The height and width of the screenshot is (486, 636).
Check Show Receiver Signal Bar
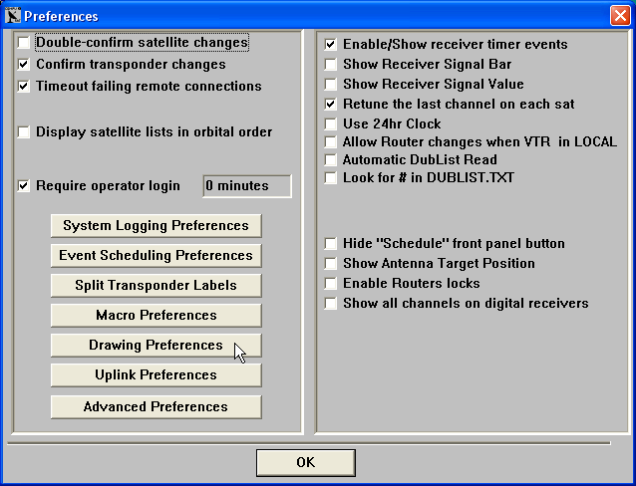coord(331,64)
